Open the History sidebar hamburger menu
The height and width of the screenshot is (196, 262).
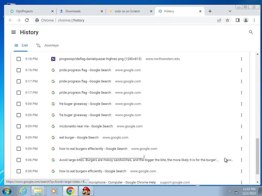pos(14,32)
